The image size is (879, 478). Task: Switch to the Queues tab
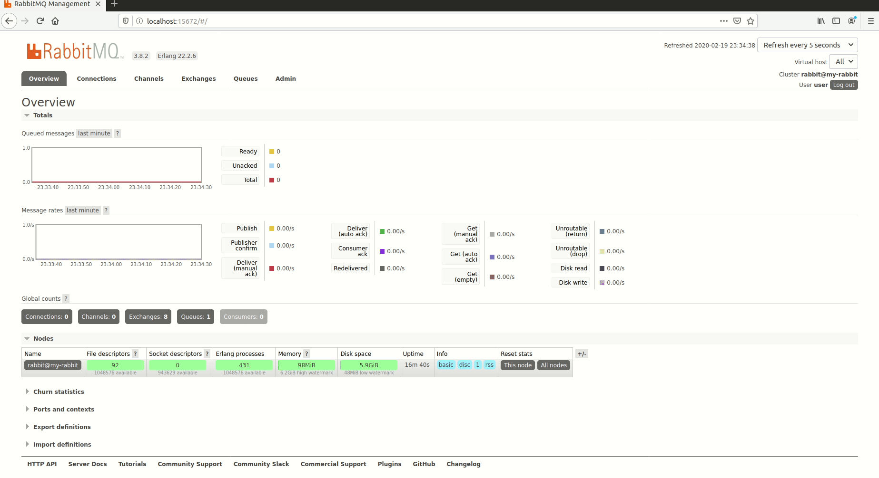click(246, 79)
